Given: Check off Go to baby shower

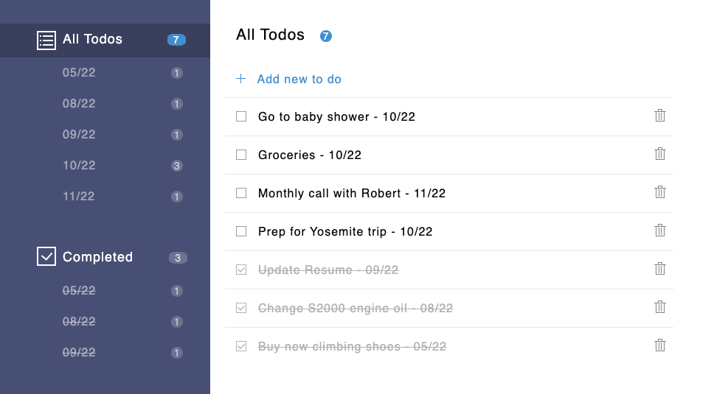Looking at the screenshot, I should point(241,116).
